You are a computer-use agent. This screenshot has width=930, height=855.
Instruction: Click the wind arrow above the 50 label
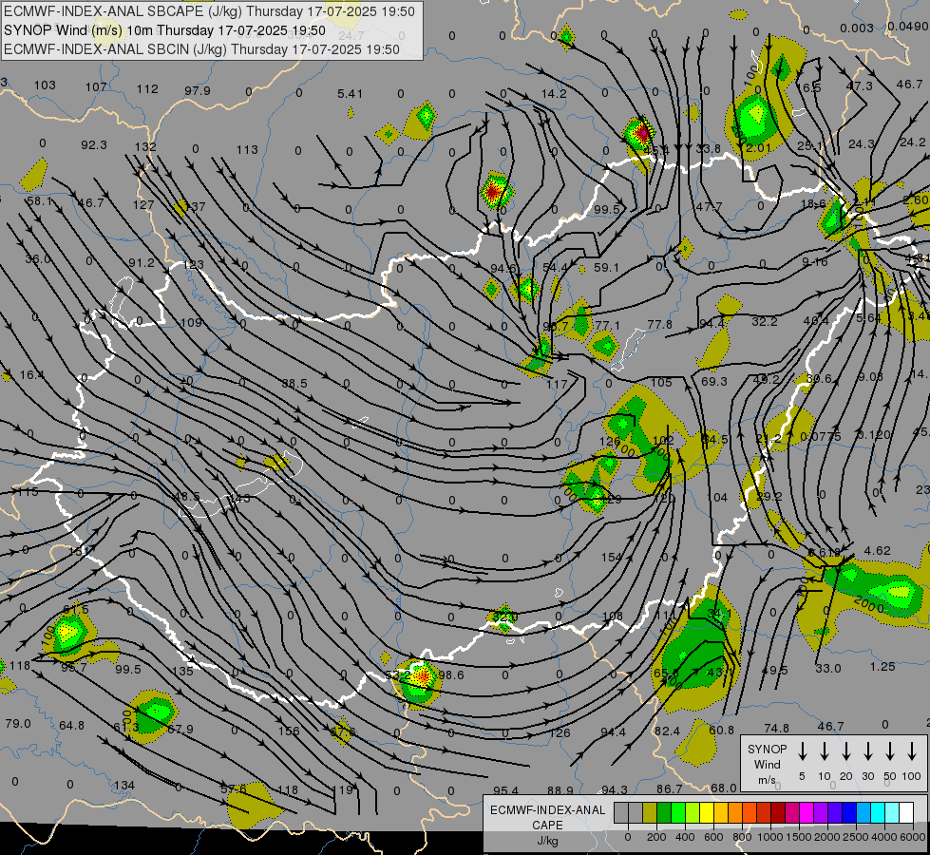(x=890, y=751)
